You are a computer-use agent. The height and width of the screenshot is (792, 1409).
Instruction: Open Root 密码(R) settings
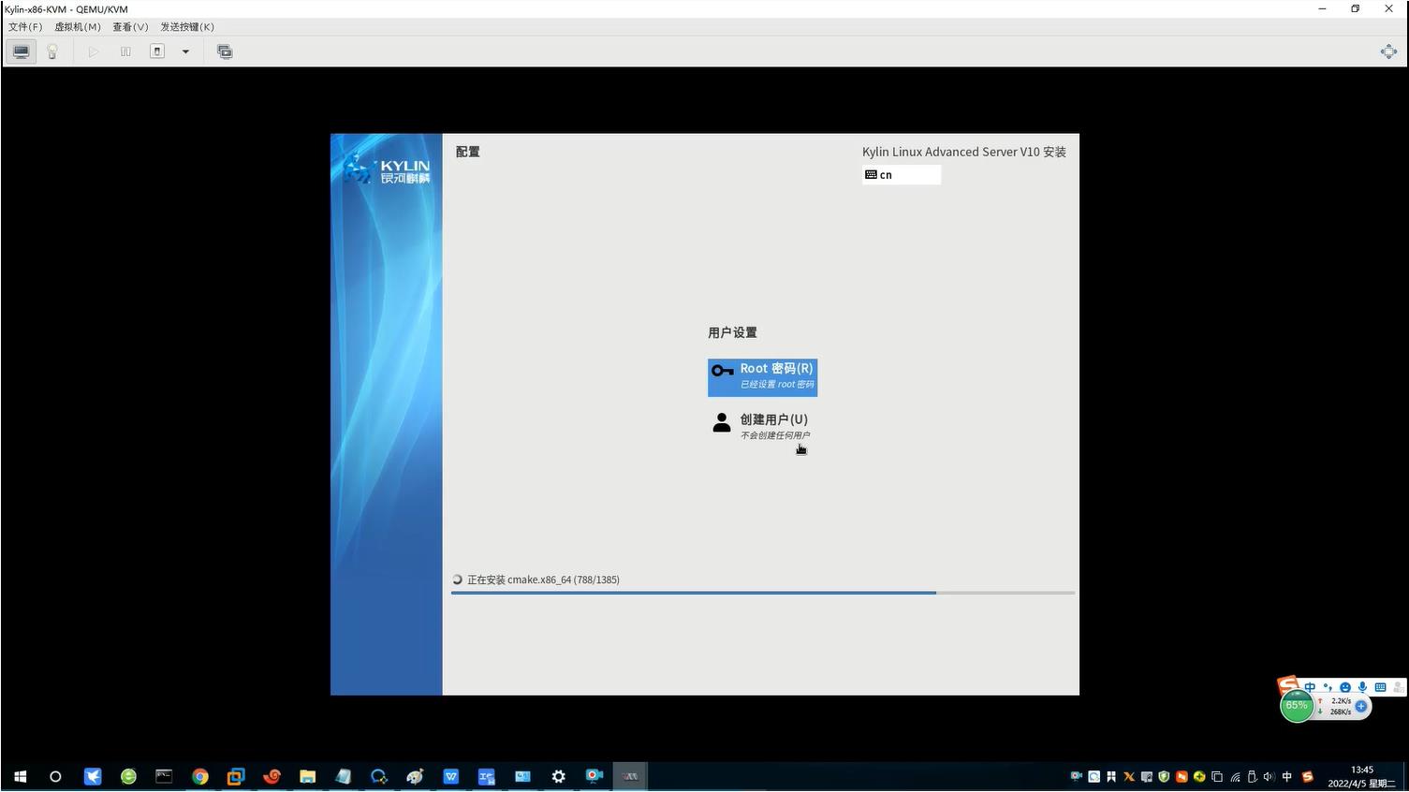tap(762, 376)
